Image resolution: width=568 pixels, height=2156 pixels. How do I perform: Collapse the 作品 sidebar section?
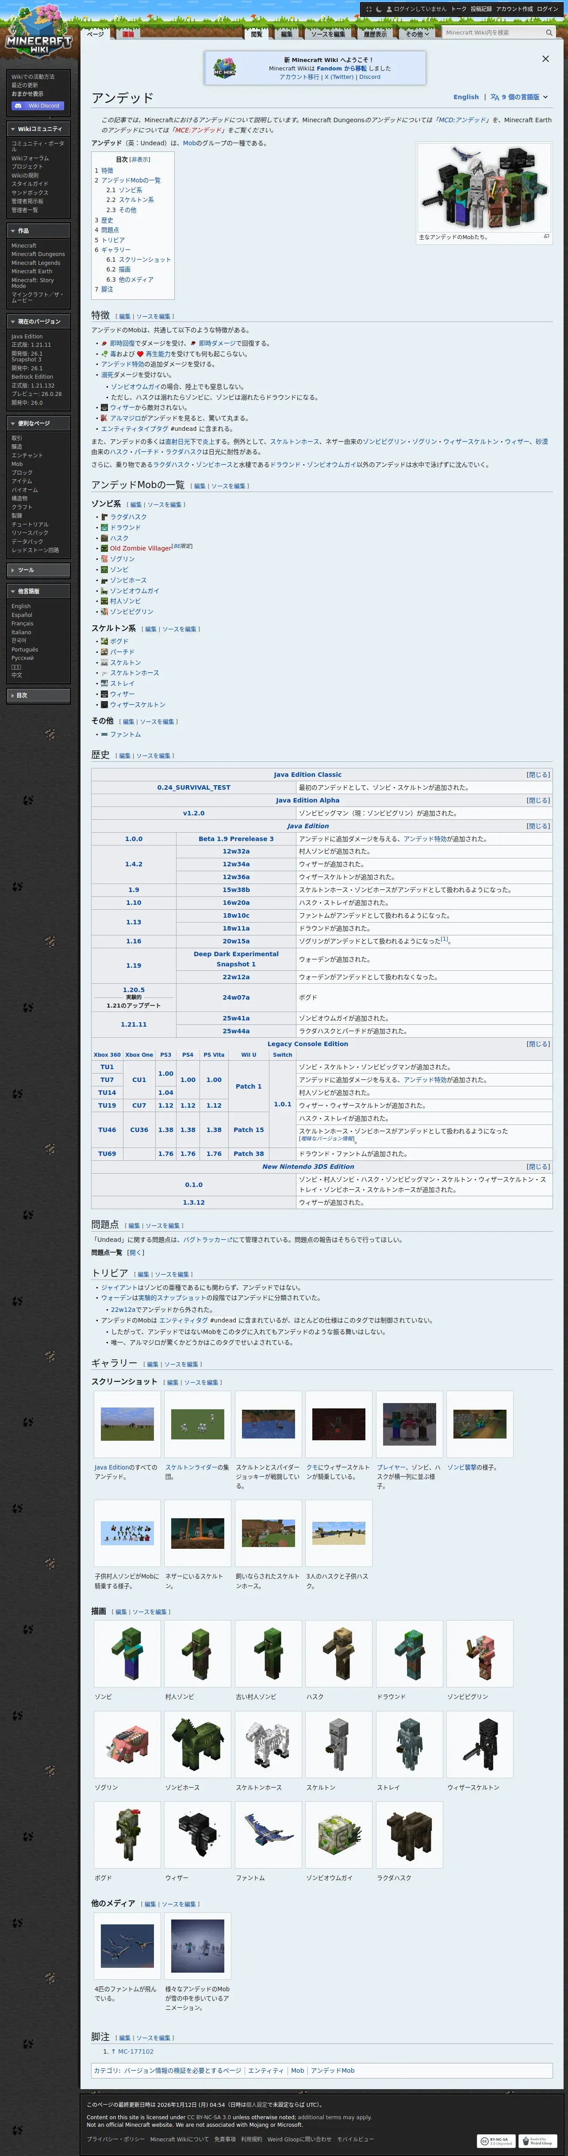[38, 230]
